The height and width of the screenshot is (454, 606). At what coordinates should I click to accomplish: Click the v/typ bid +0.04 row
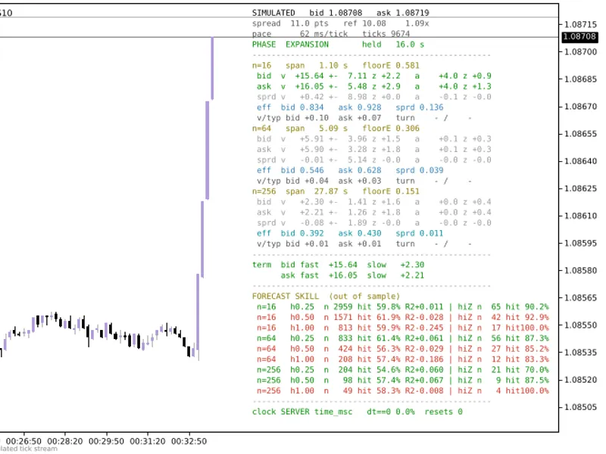pos(364,181)
